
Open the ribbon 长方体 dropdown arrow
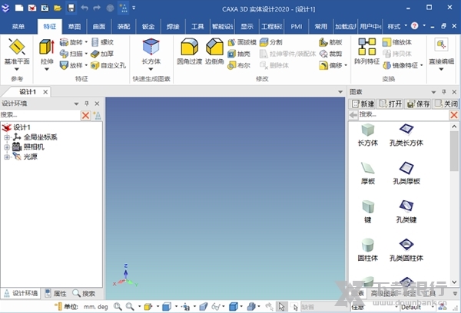(x=151, y=69)
